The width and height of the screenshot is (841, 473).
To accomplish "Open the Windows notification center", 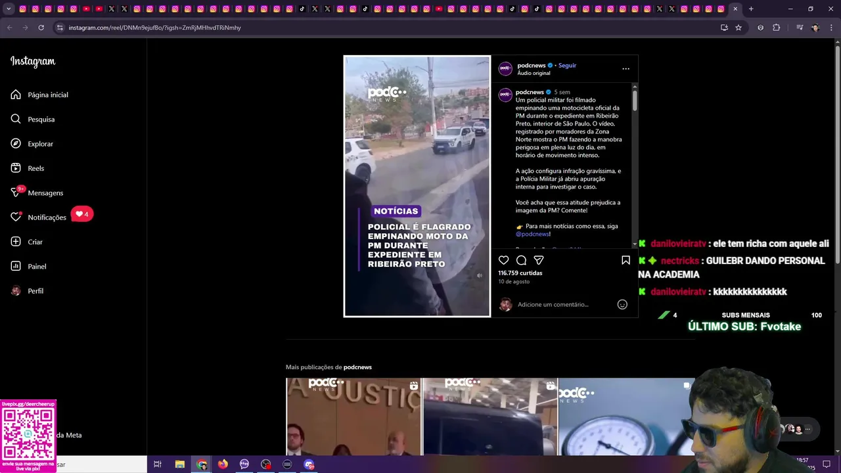I will point(827,464).
